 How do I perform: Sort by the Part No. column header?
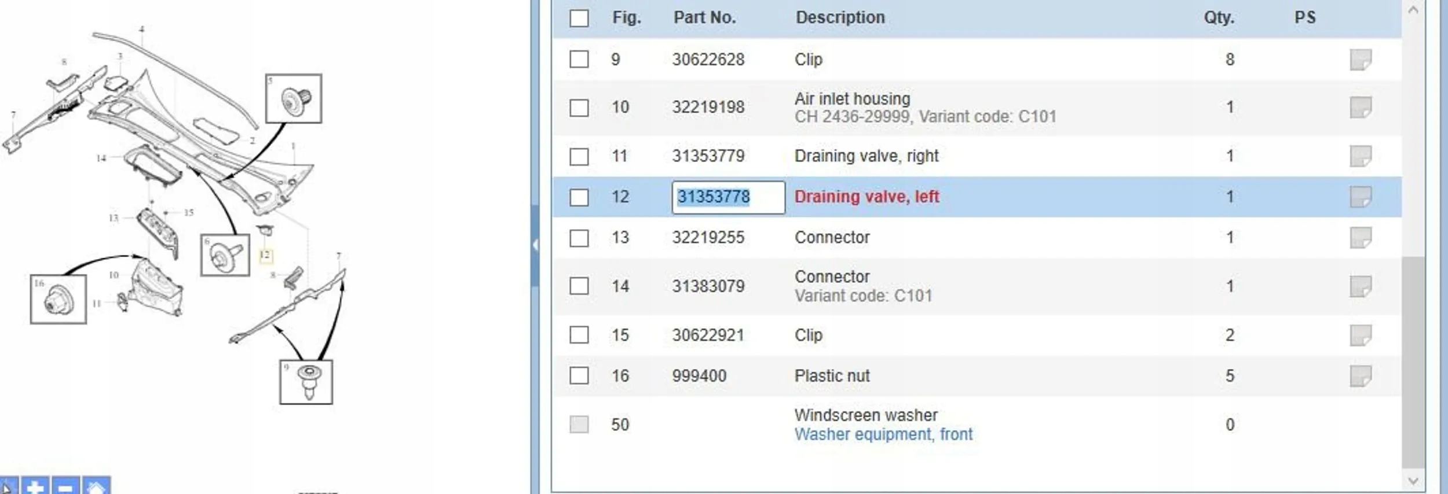coord(704,18)
